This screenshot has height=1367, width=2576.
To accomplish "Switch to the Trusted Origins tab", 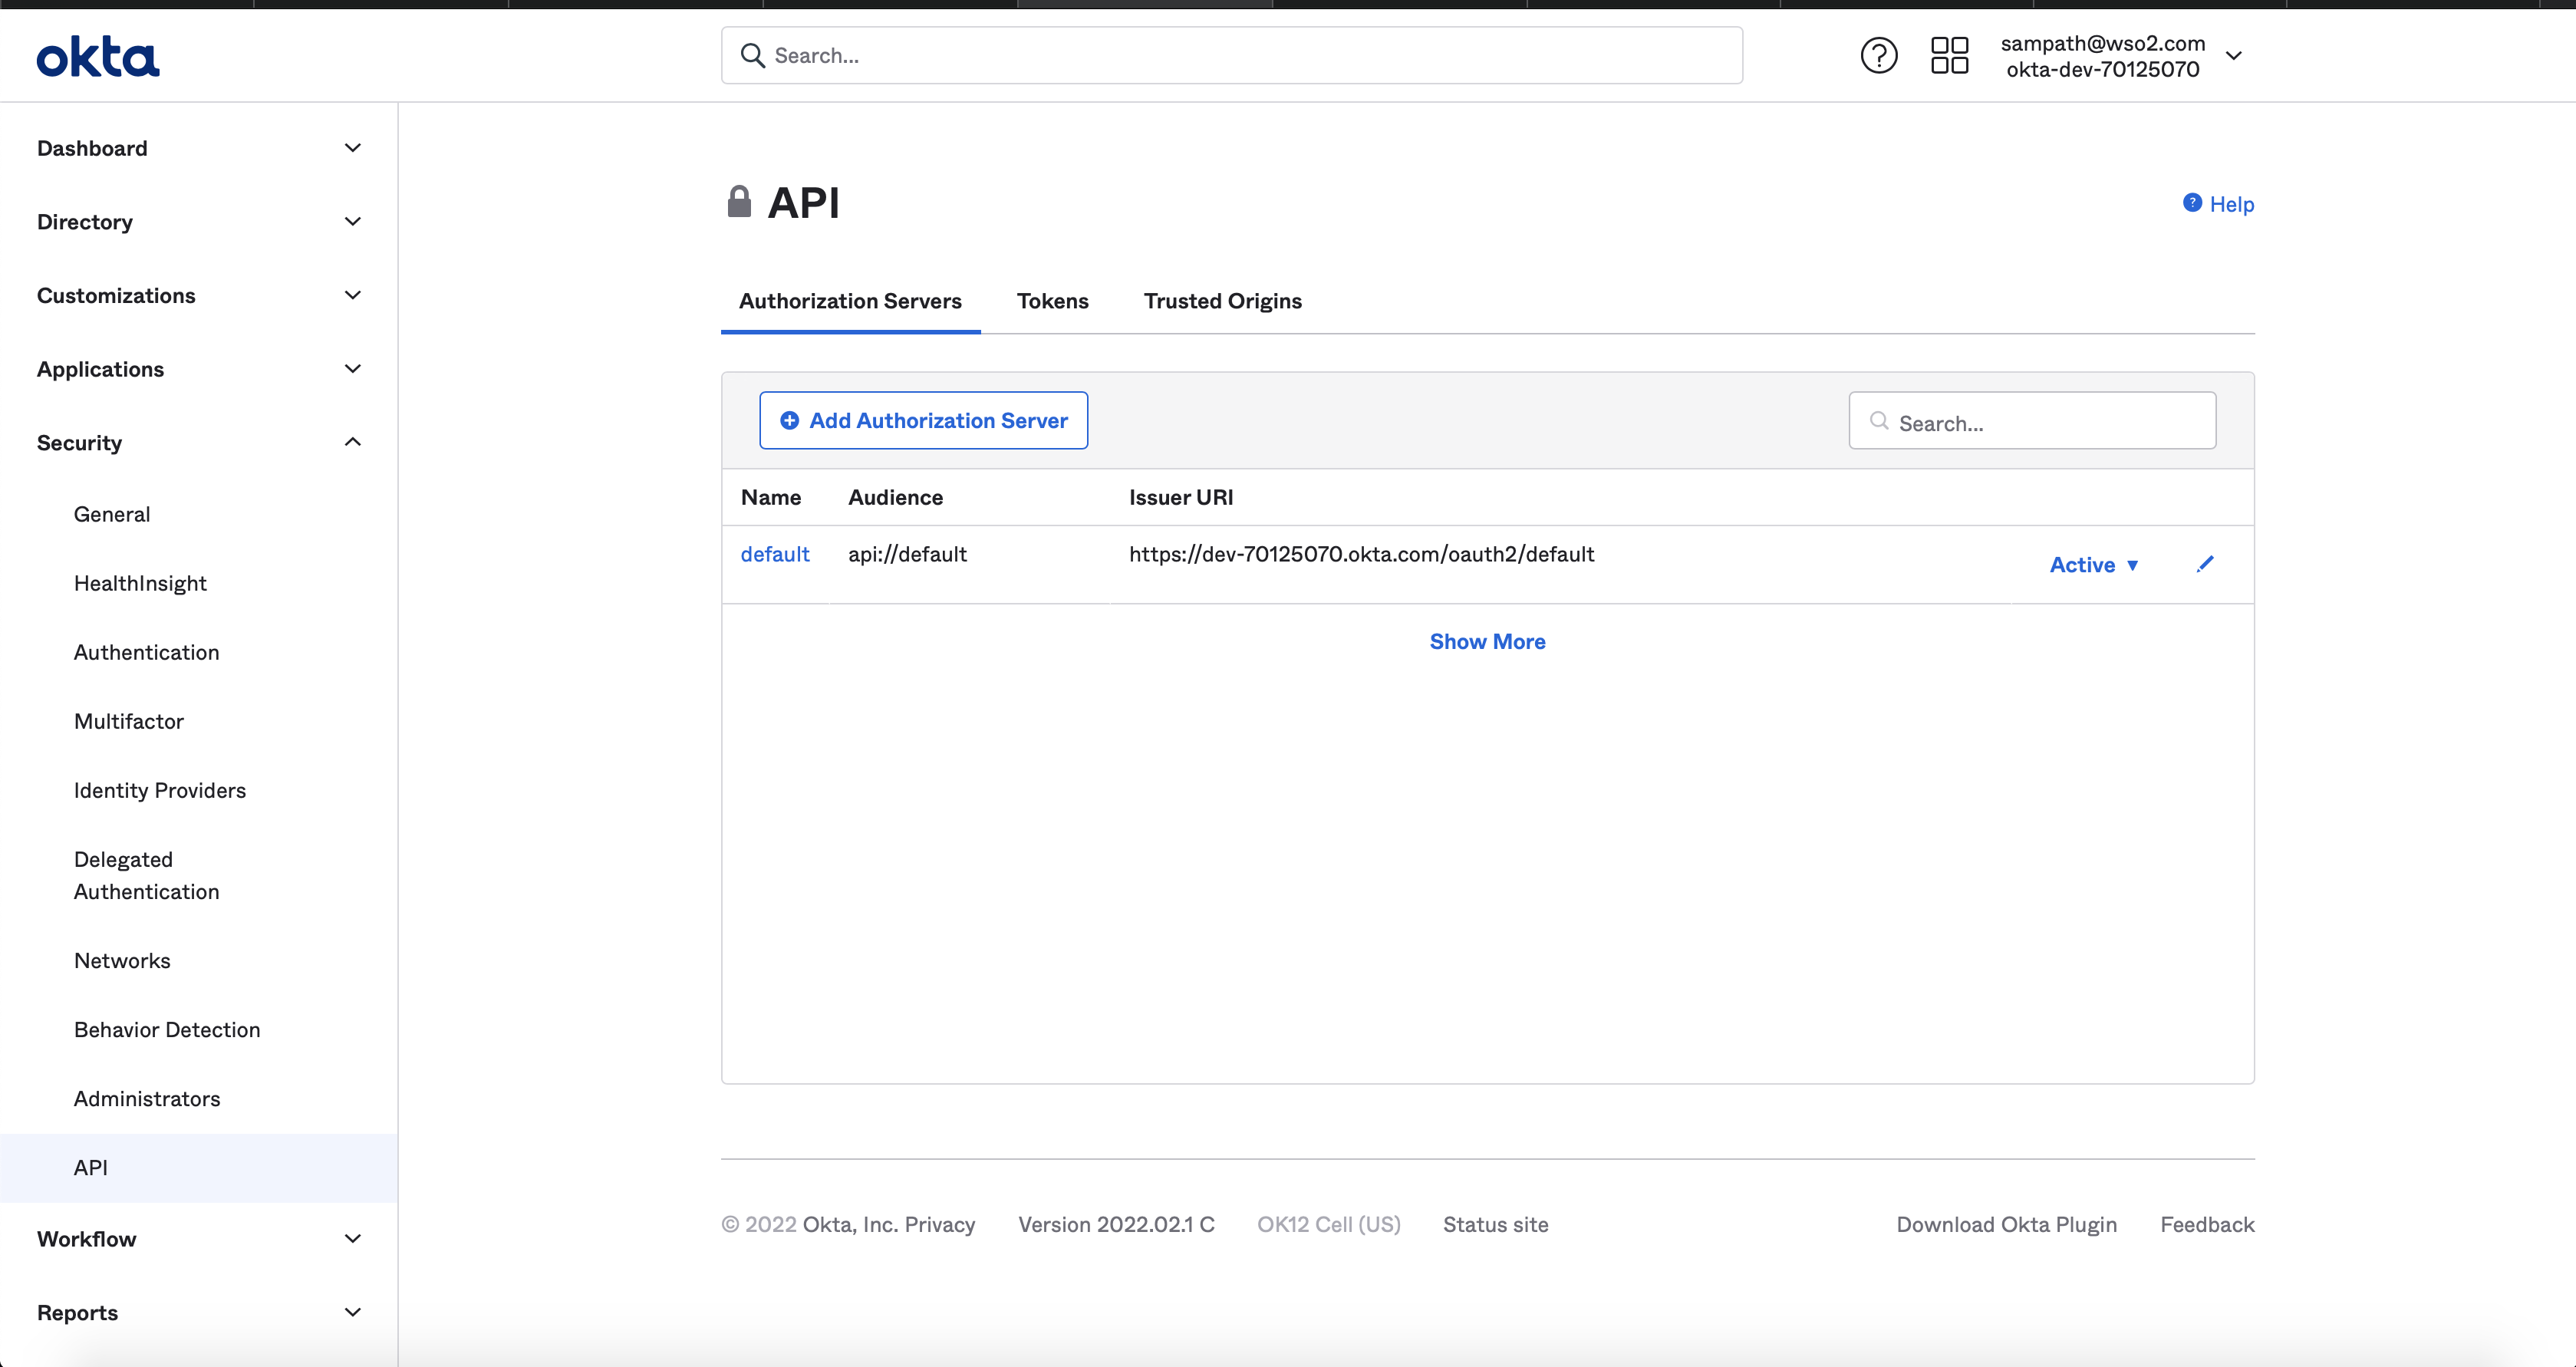I will 1223,301.
